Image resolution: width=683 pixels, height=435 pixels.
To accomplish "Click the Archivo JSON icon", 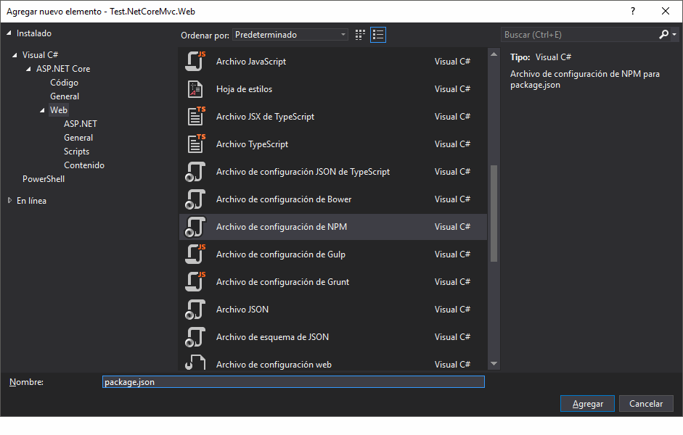I will click(195, 310).
